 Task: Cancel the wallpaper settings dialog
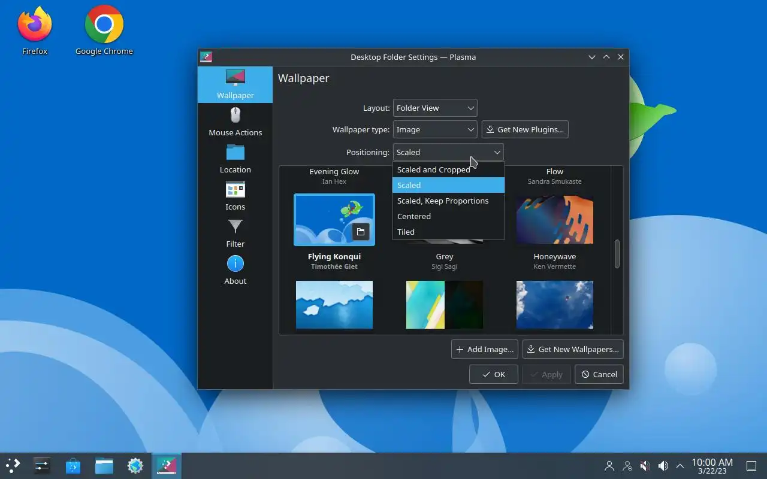599,374
